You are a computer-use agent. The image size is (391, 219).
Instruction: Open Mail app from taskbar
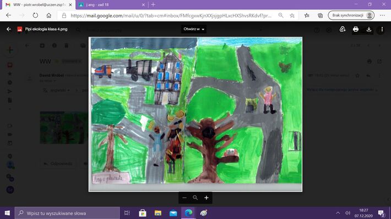[173, 213]
